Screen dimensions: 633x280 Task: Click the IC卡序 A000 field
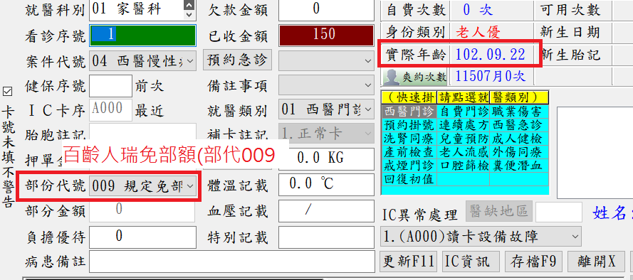110,110
